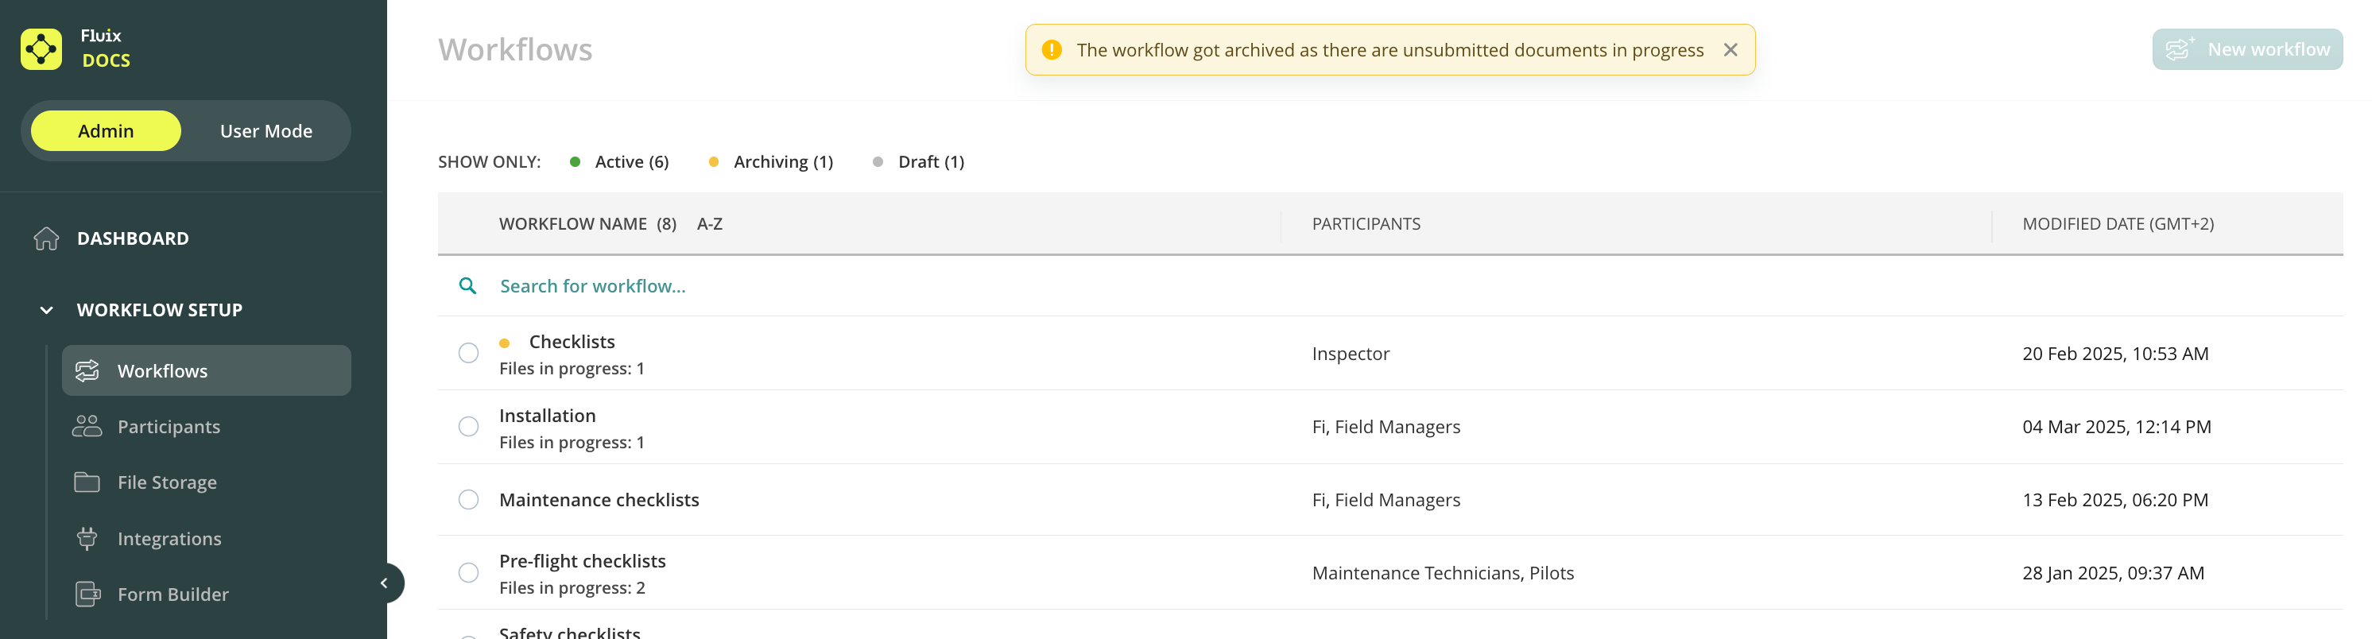This screenshot has height=639, width=2372.
Task: Dismiss the archived workflow warning notification
Action: tap(1731, 50)
